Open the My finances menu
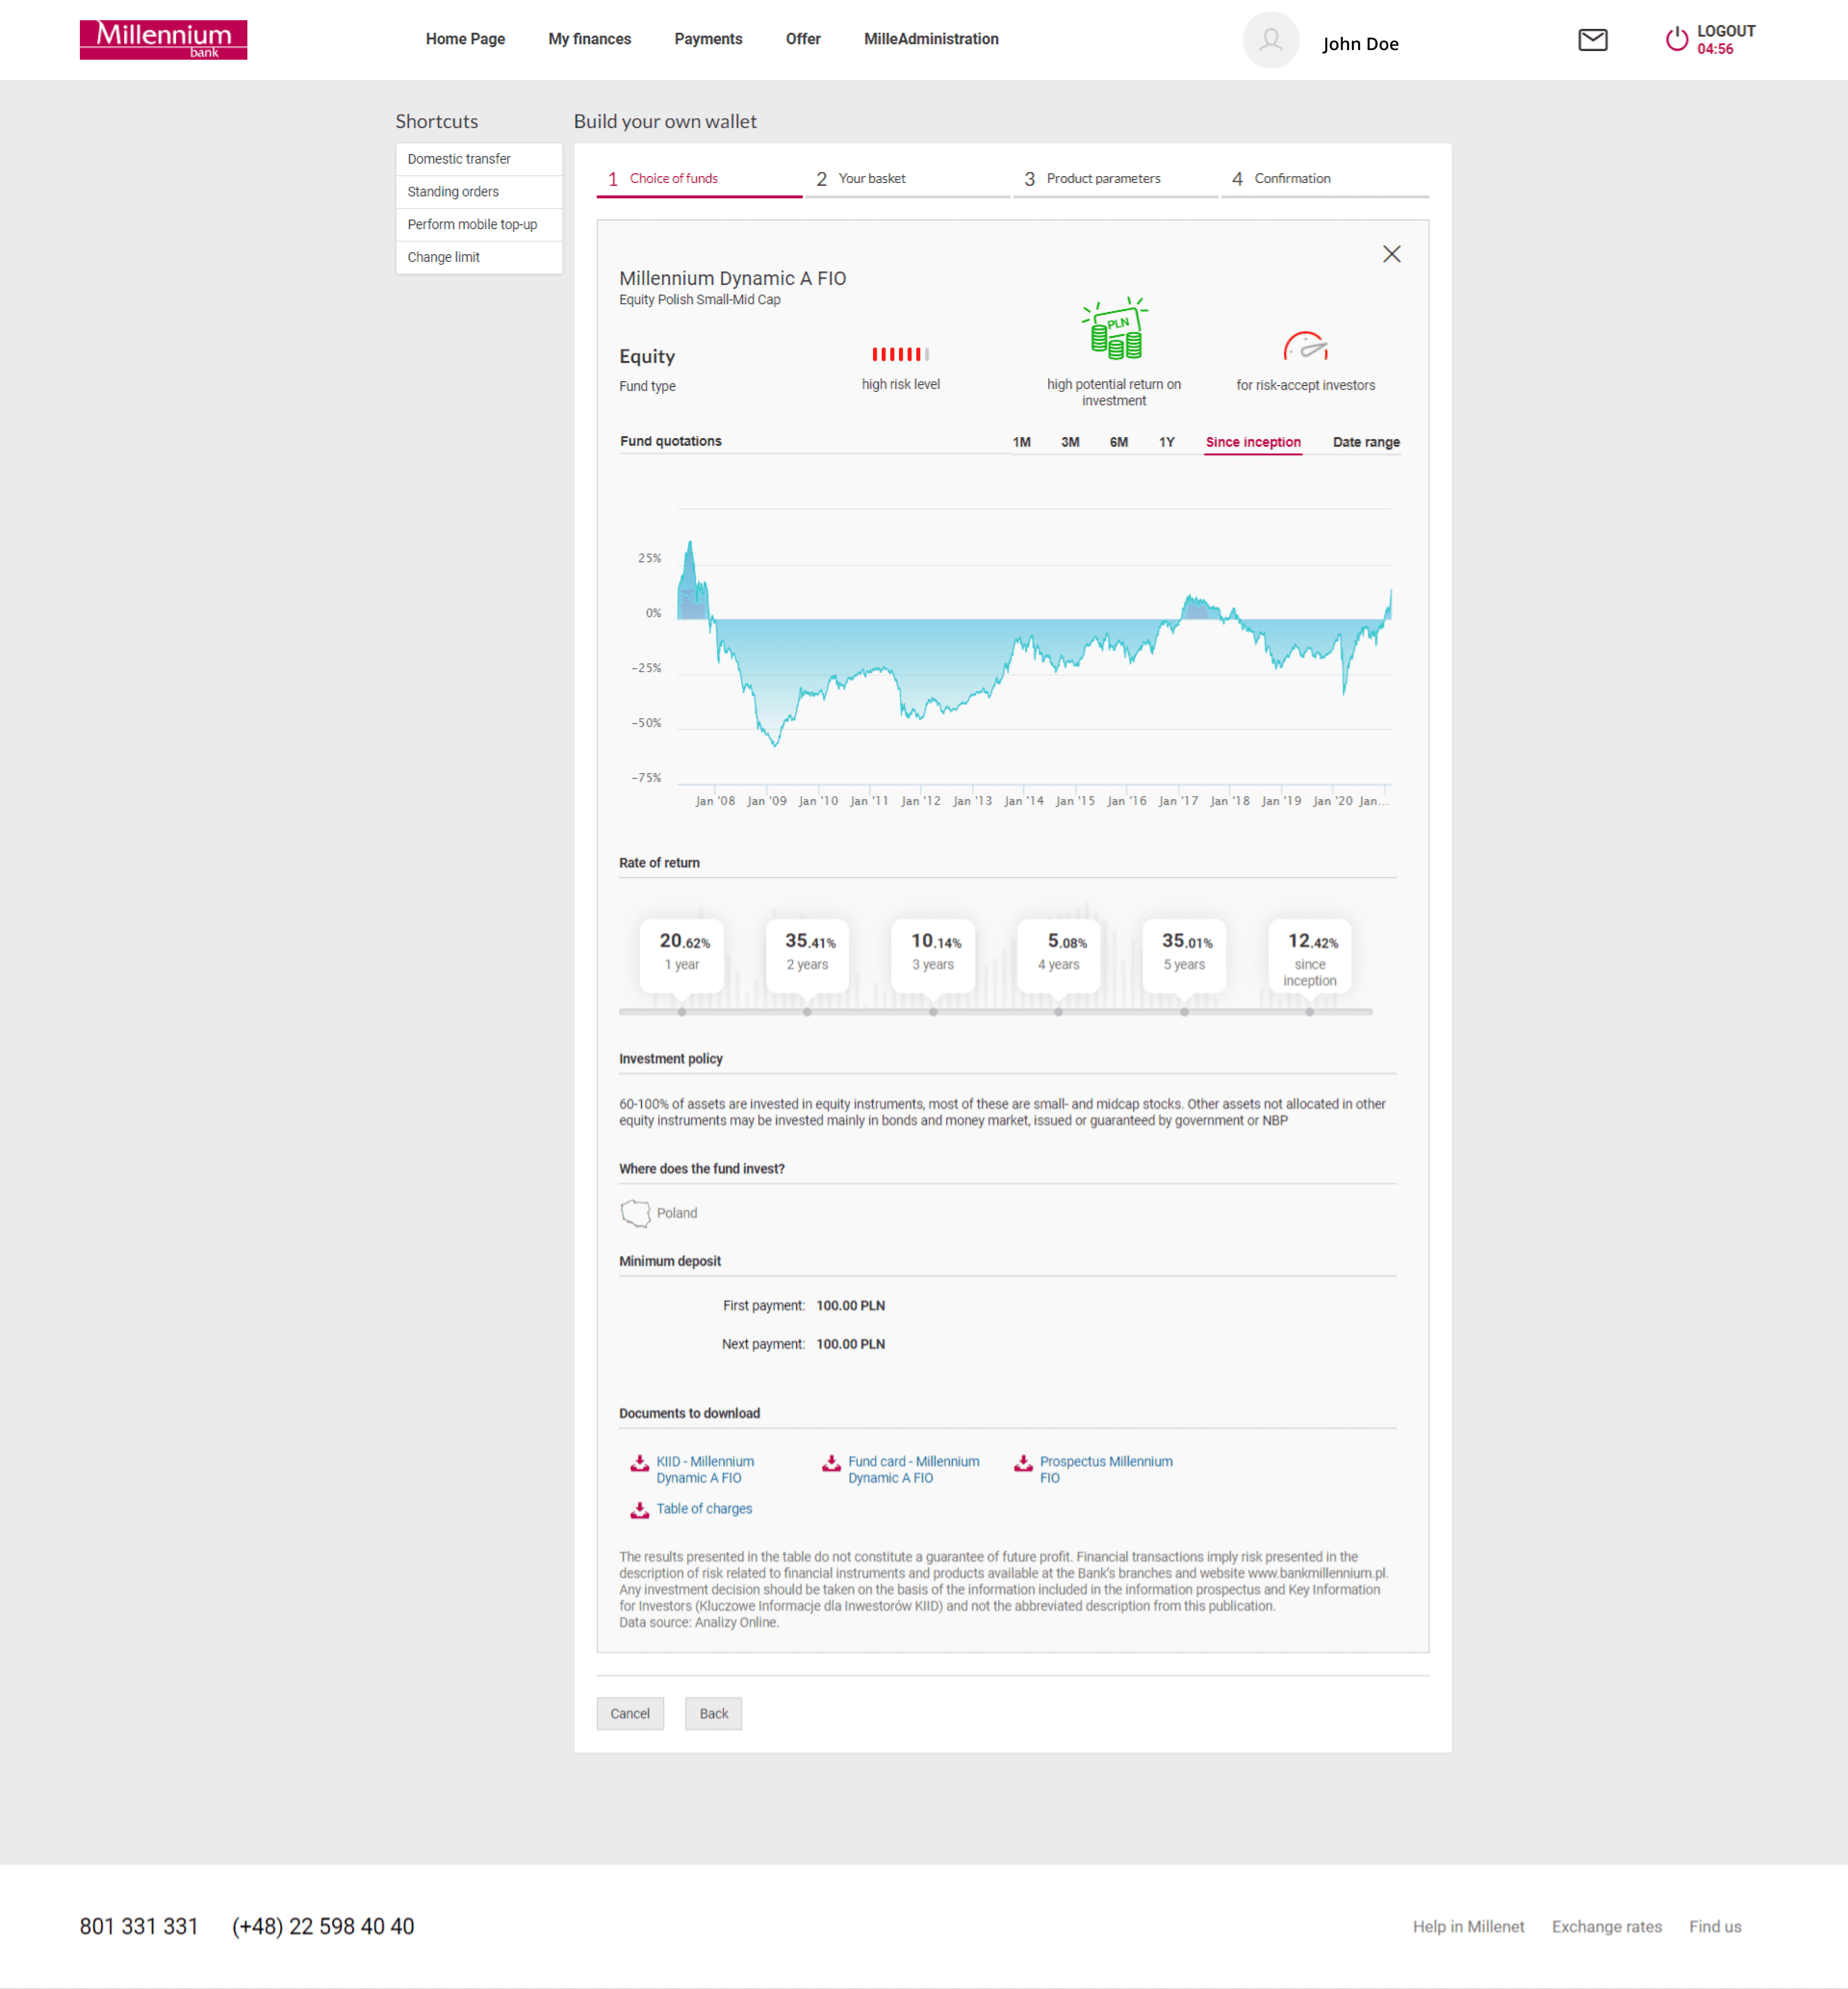 589,39
